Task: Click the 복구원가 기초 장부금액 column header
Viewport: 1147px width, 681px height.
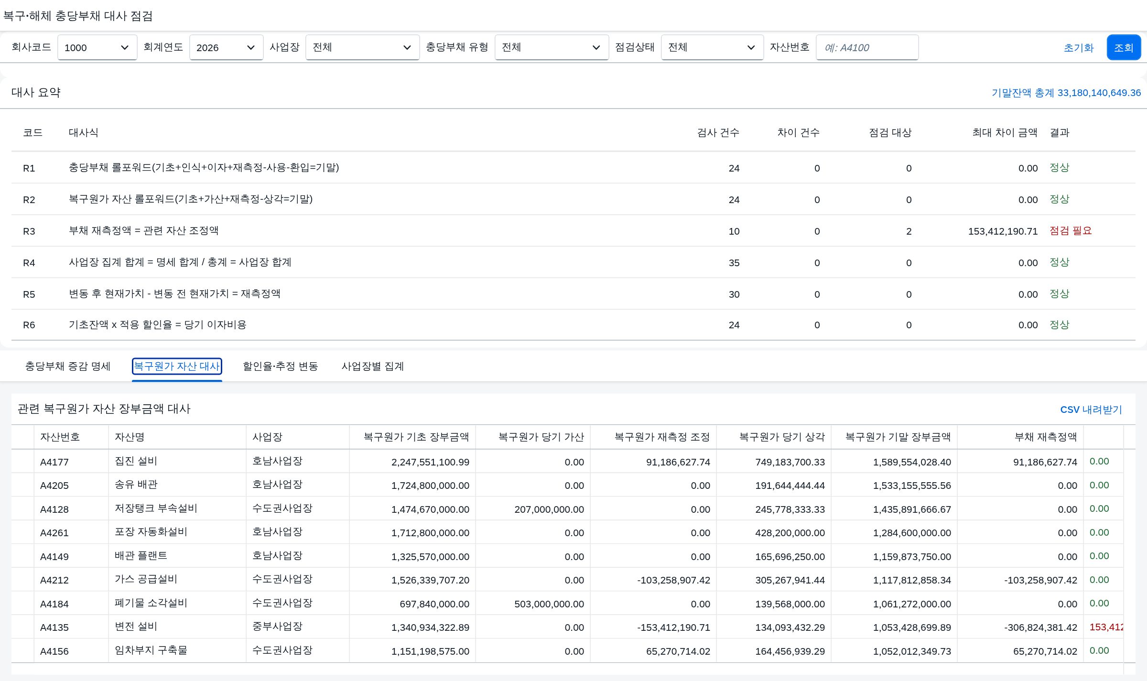Action: 416,437
